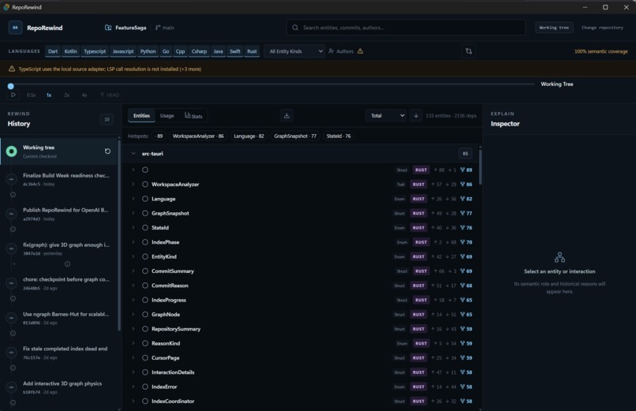Screen dimensions: 636x411
Task: Select commit Finalize Build Week readiness
Action: tap(59, 180)
